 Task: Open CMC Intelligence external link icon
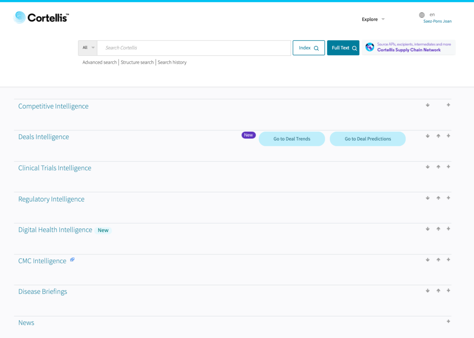(72, 260)
